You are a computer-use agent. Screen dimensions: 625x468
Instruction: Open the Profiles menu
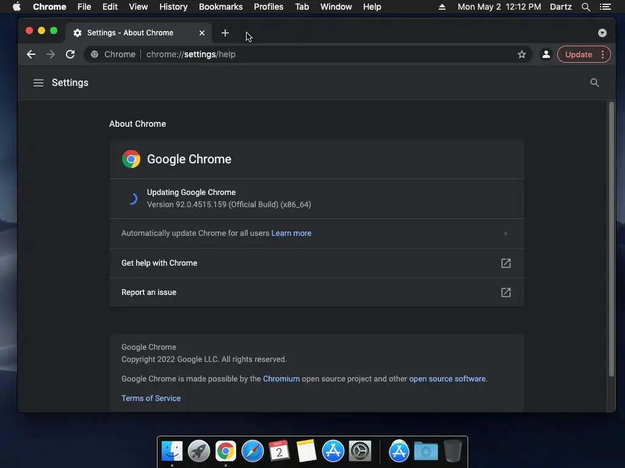tap(269, 7)
